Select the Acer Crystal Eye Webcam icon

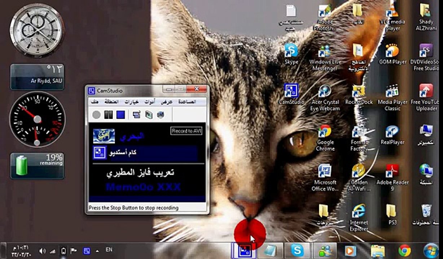point(325,98)
